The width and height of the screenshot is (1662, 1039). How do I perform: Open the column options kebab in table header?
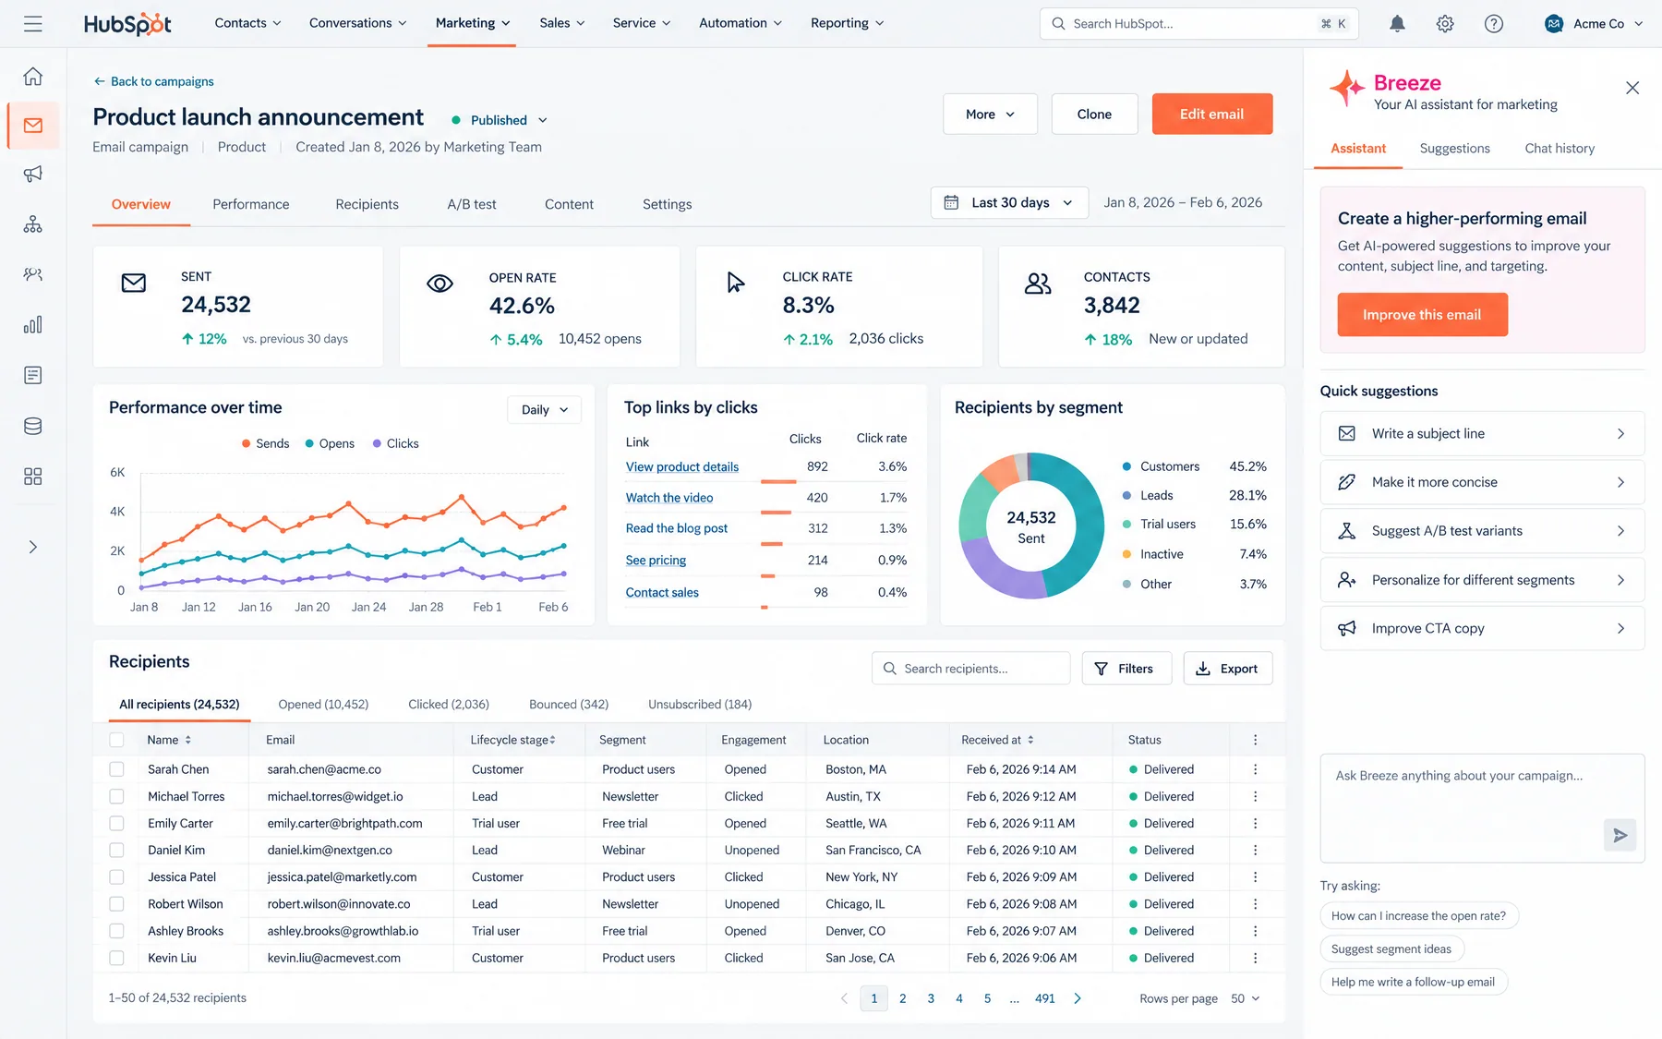point(1255,740)
